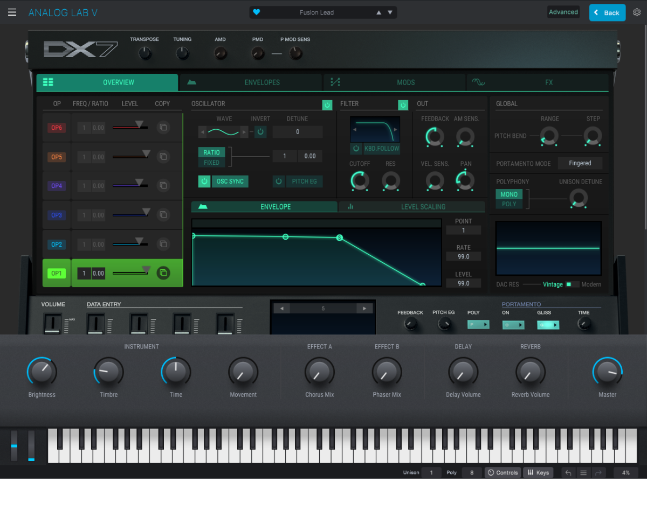Screen dimensions: 647x510
Task: Toggle the KBD.FOLLOW power button
Action: click(356, 149)
